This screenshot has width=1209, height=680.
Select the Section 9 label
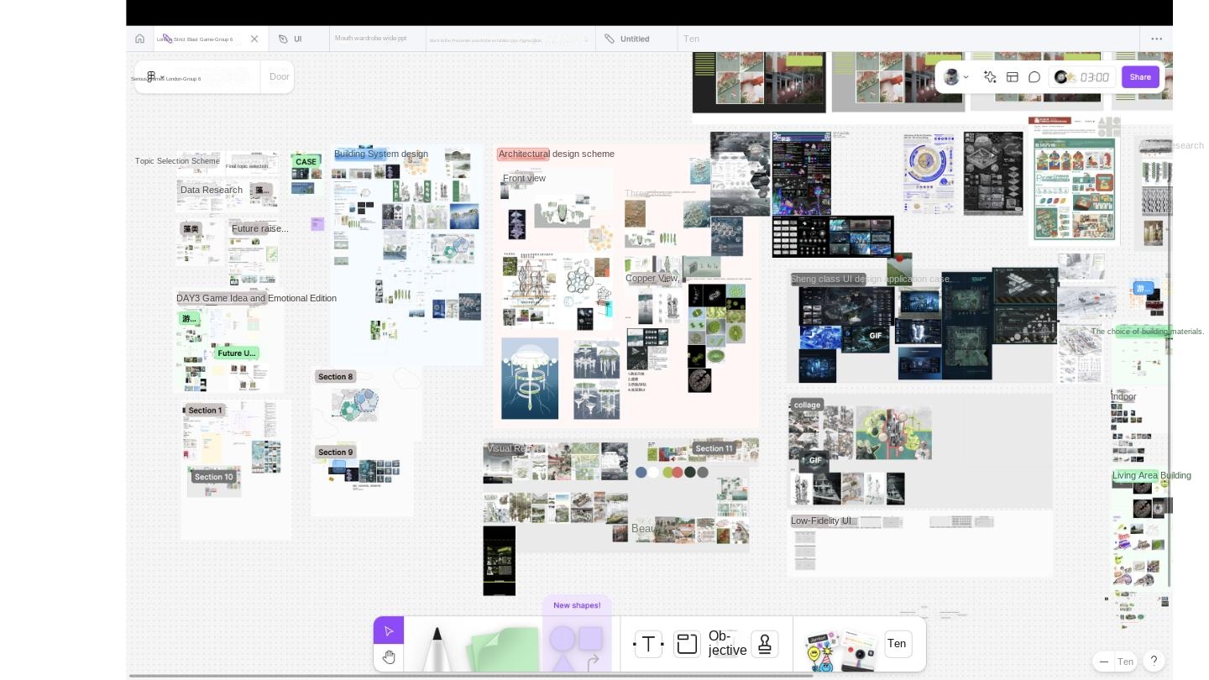[x=336, y=452]
